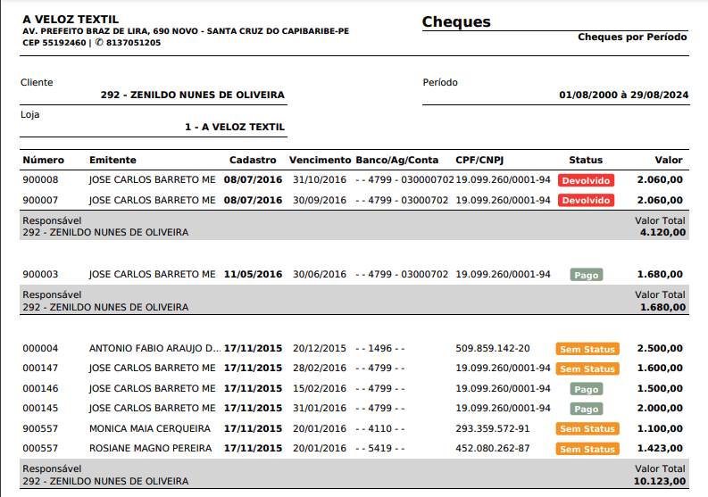Click the Pago badge for cheque 900003
This screenshot has width=708, height=497.
click(586, 275)
